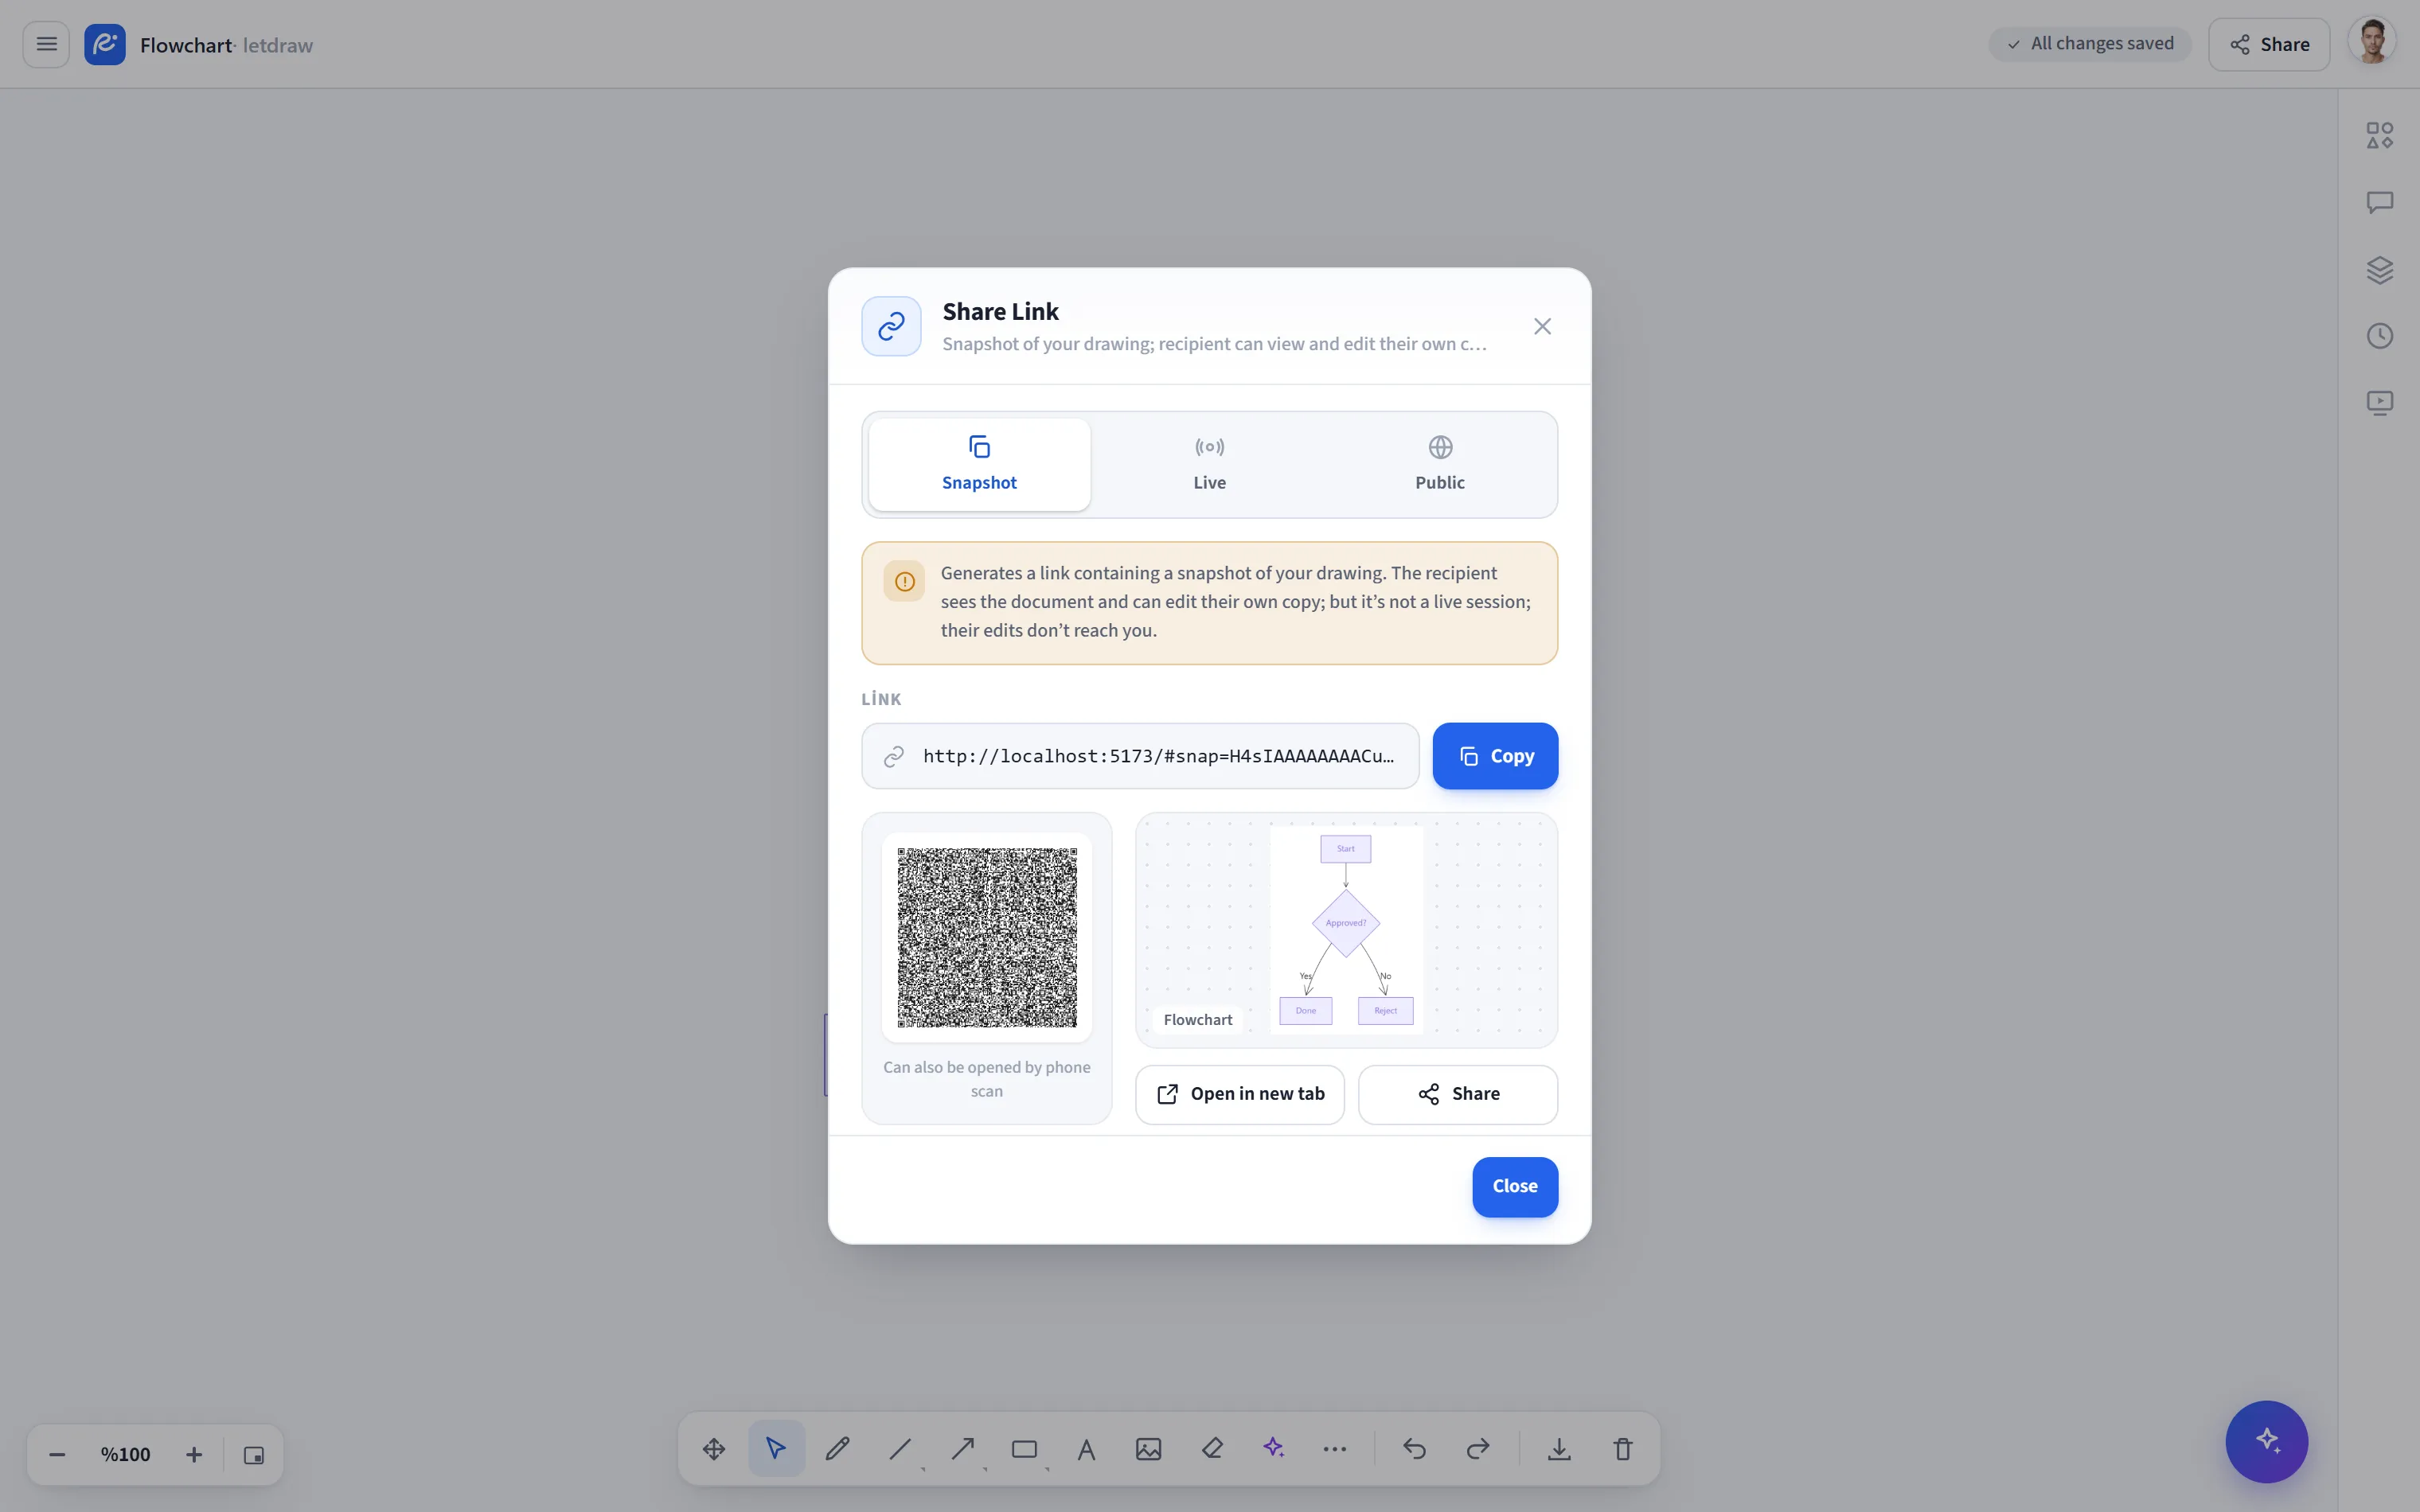Viewport: 2420px width, 1512px height.
Task: Open the hamburger main menu
Action: point(46,44)
